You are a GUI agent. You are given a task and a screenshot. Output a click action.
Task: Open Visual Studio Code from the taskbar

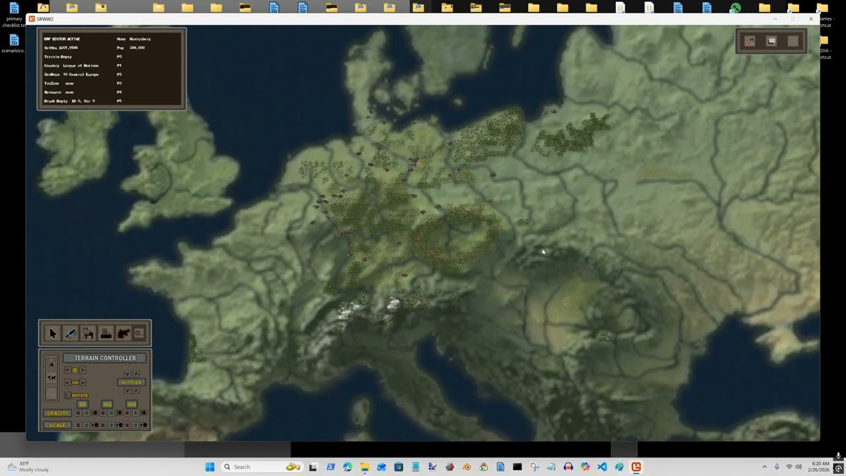602,467
